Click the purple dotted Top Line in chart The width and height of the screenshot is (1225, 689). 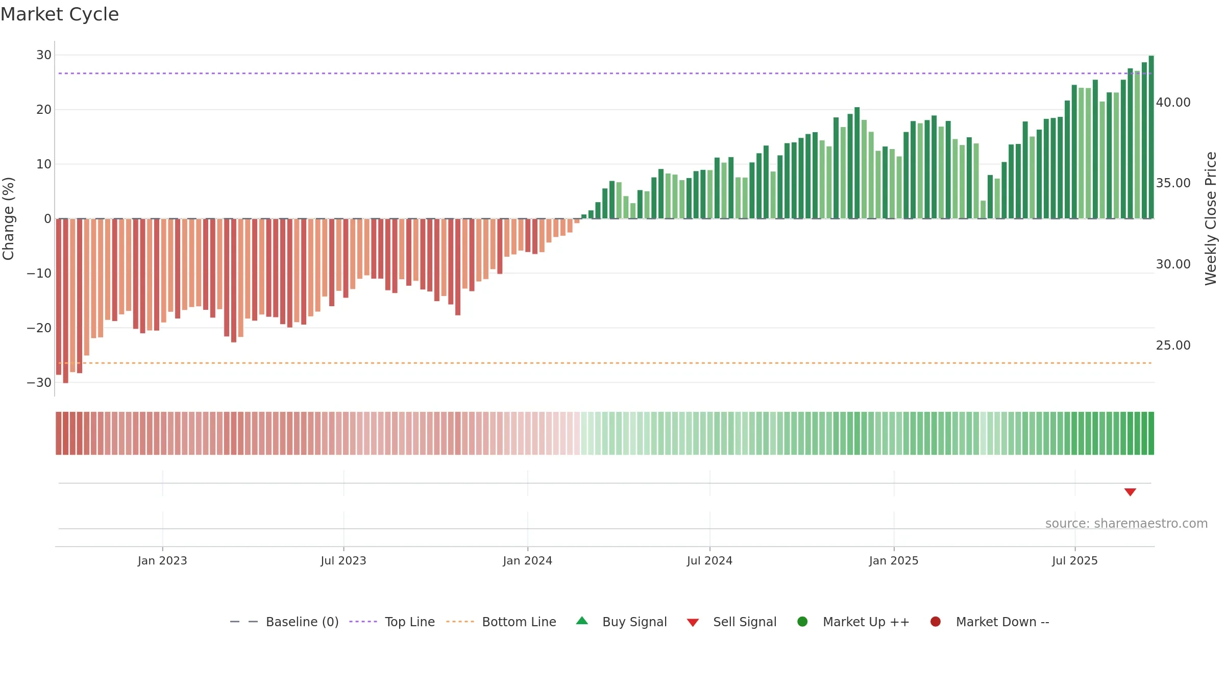(x=605, y=73)
